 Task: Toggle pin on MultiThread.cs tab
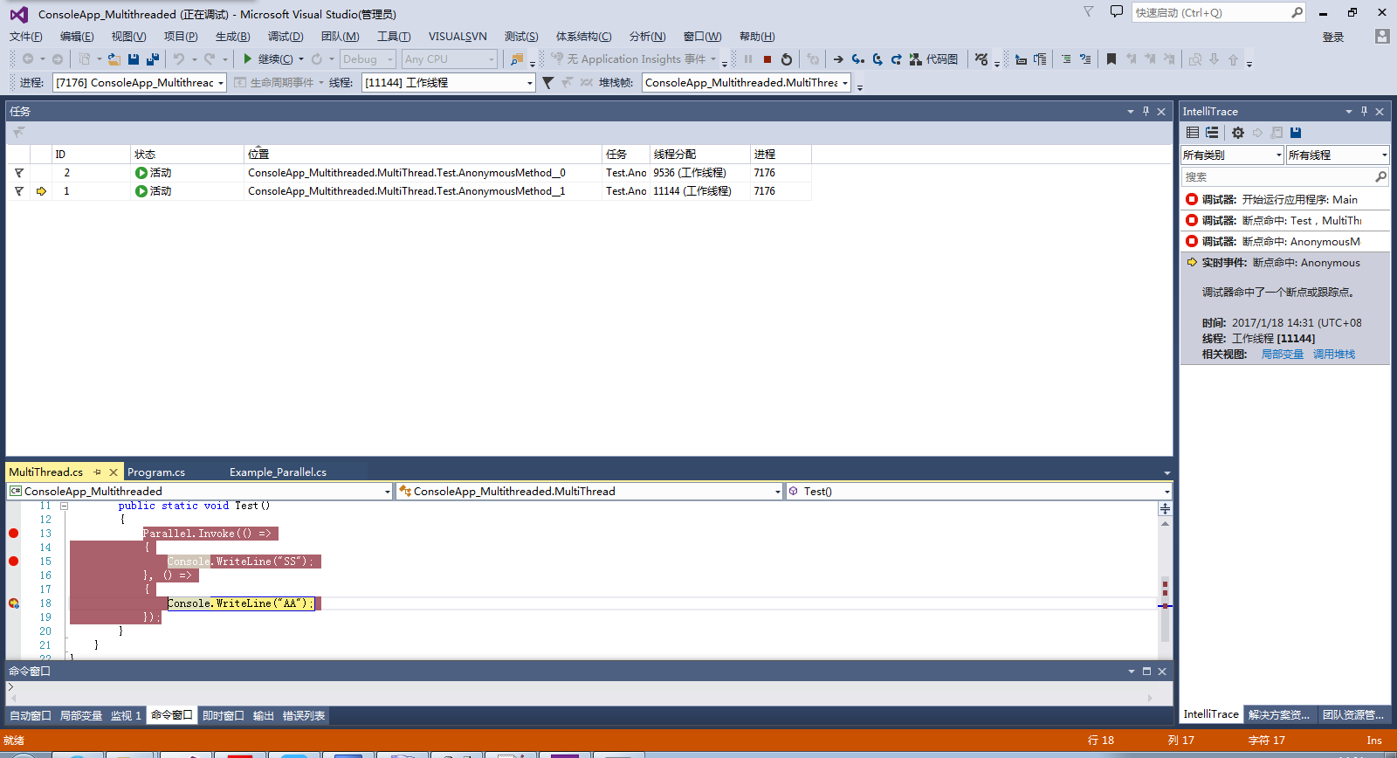[x=97, y=472]
